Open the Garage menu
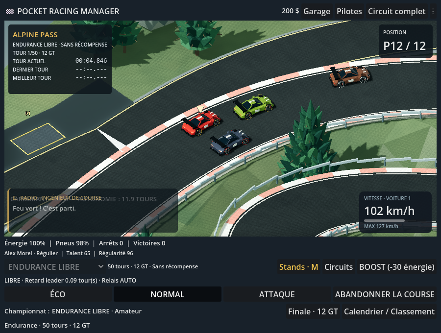This screenshot has width=441, height=333. pos(317,11)
